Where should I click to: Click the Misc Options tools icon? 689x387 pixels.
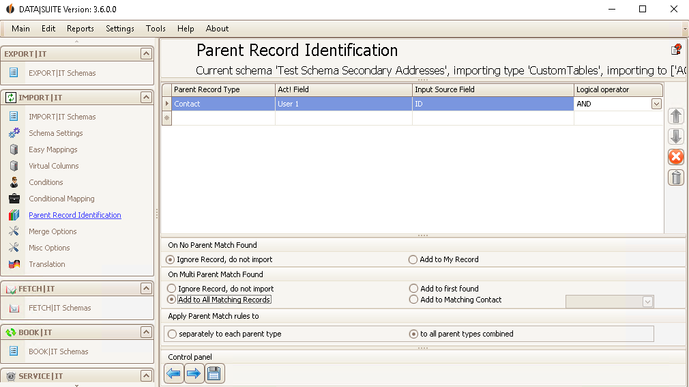pos(14,247)
